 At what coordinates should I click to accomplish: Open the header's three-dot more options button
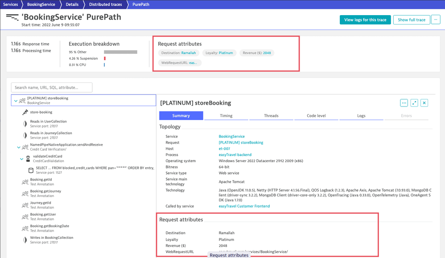(436, 20)
